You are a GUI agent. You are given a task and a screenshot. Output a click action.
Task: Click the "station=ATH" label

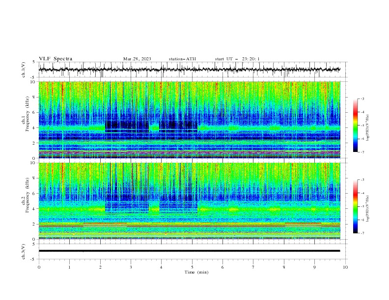coord(182,59)
